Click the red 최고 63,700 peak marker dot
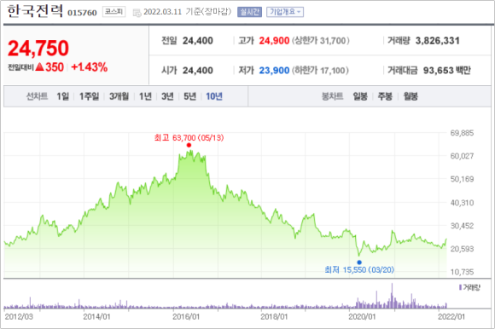 189,145
